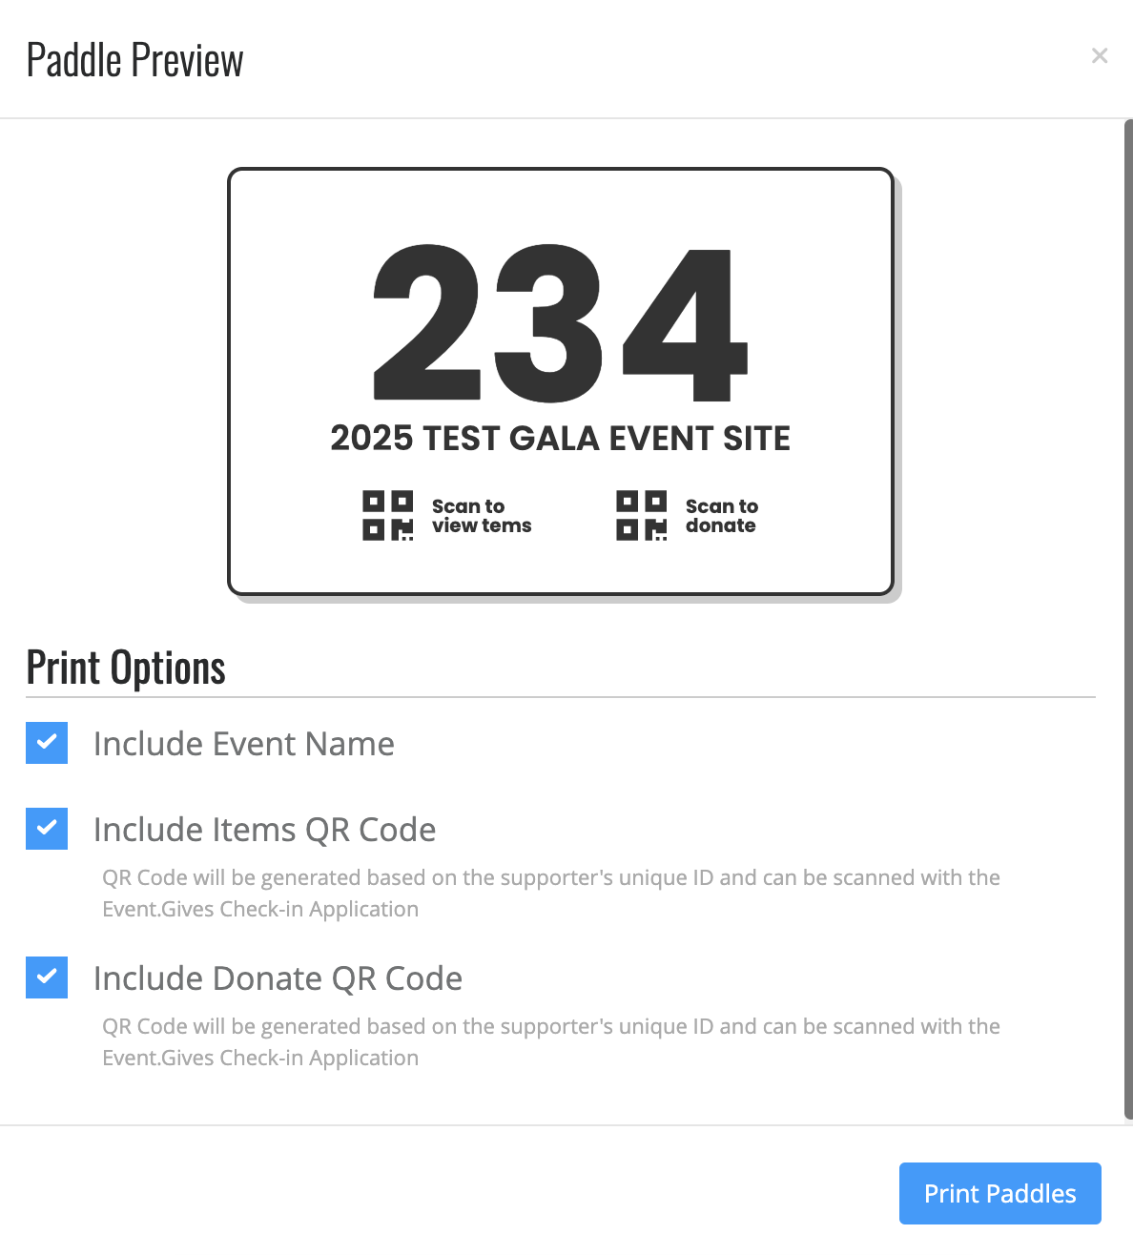The width and height of the screenshot is (1133, 1255).
Task: Click the Scan to donate text
Action: point(722,516)
